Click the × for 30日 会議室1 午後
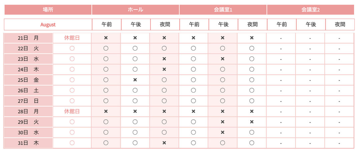The height and width of the screenshot is (151, 357). pyautogui.click(x=223, y=132)
